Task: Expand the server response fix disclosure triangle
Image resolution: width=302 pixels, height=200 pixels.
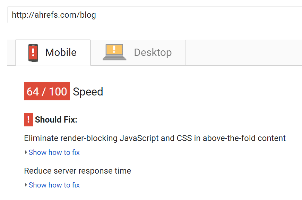Action: [26, 185]
